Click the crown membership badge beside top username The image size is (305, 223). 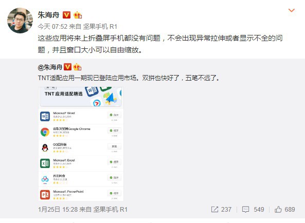click(x=78, y=15)
